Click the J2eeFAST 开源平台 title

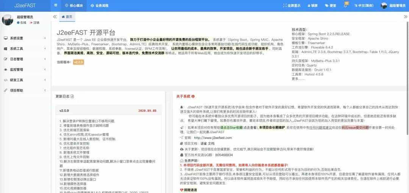click(x=86, y=33)
